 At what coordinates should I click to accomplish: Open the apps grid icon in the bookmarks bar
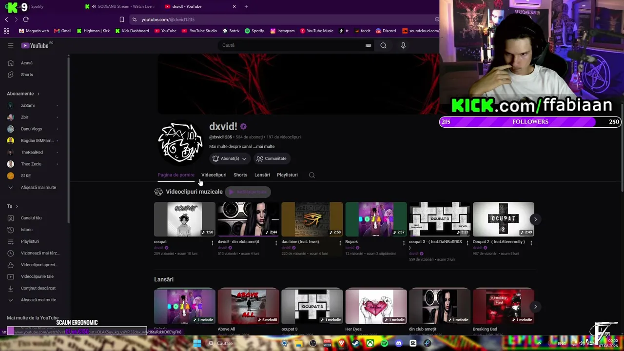pyautogui.click(x=6, y=31)
